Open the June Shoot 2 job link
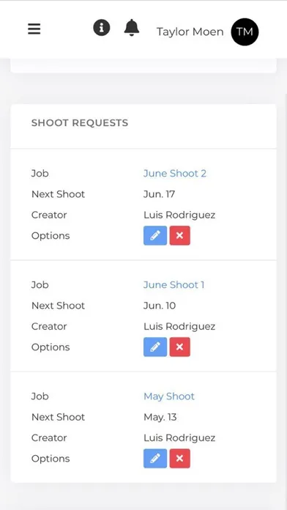 click(x=175, y=174)
